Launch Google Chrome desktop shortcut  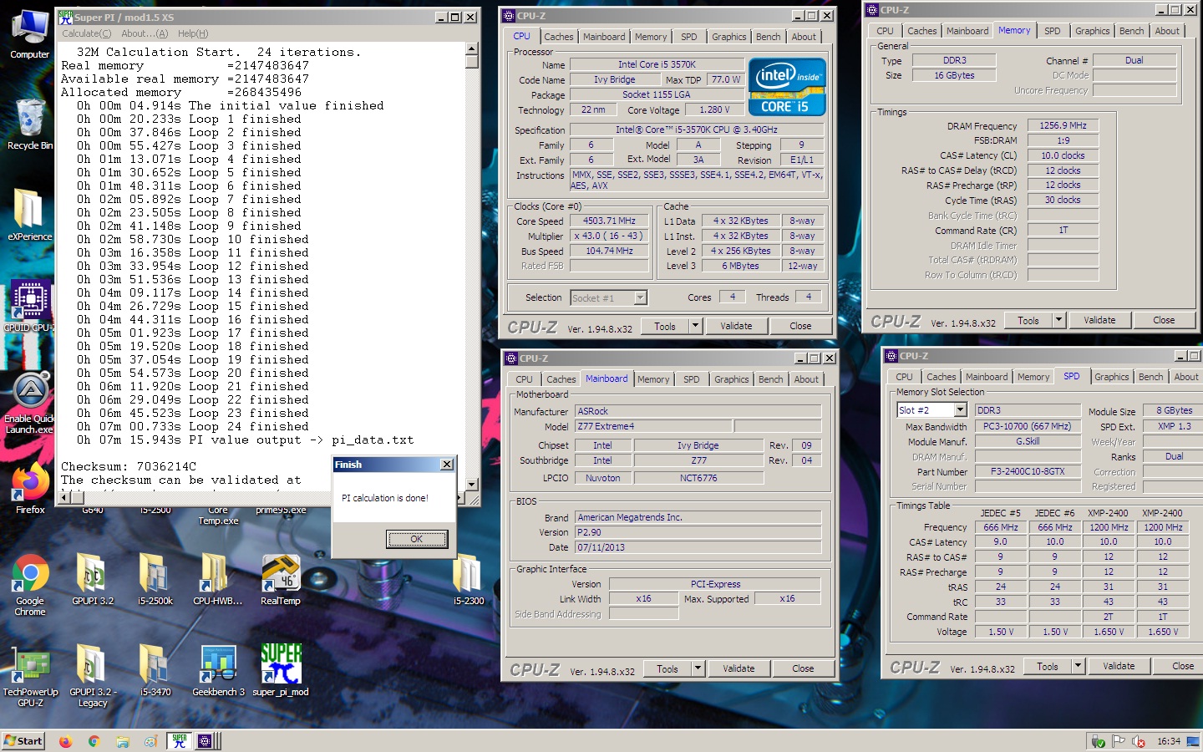tap(30, 585)
